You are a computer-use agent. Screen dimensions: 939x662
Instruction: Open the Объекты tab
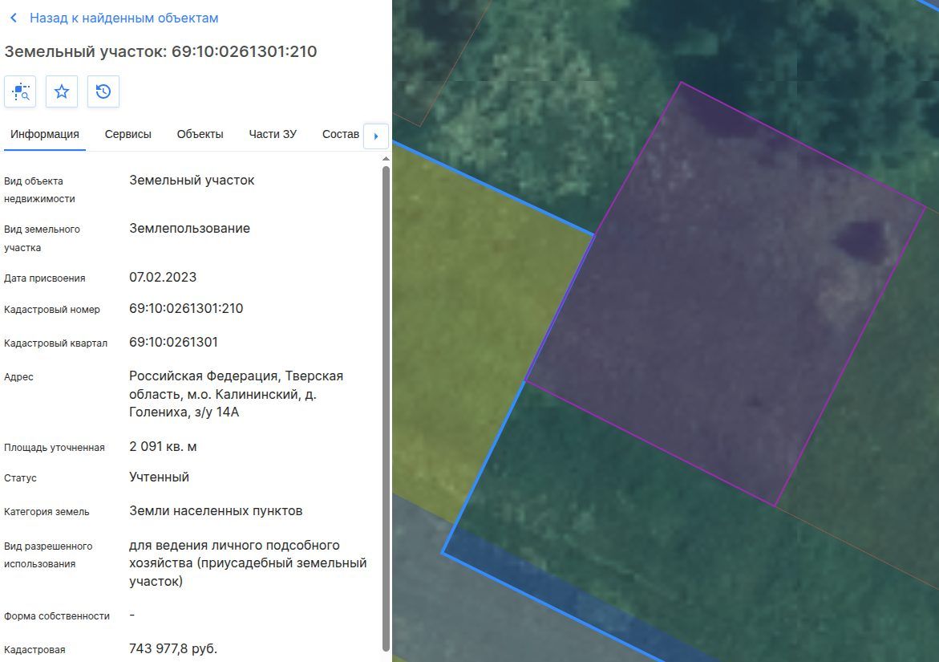200,134
